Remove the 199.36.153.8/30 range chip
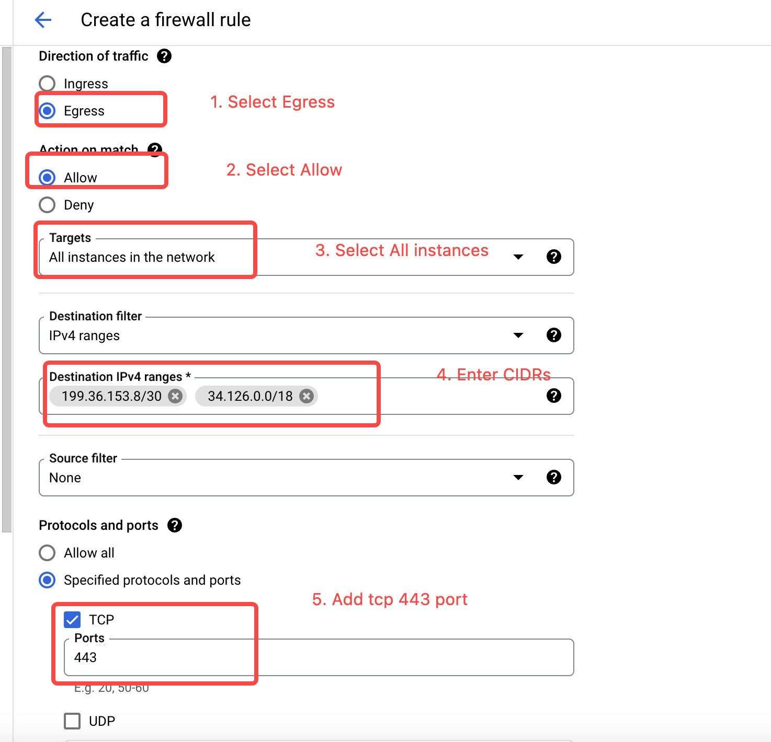The width and height of the screenshot is (771, 742). pos(175,396)
